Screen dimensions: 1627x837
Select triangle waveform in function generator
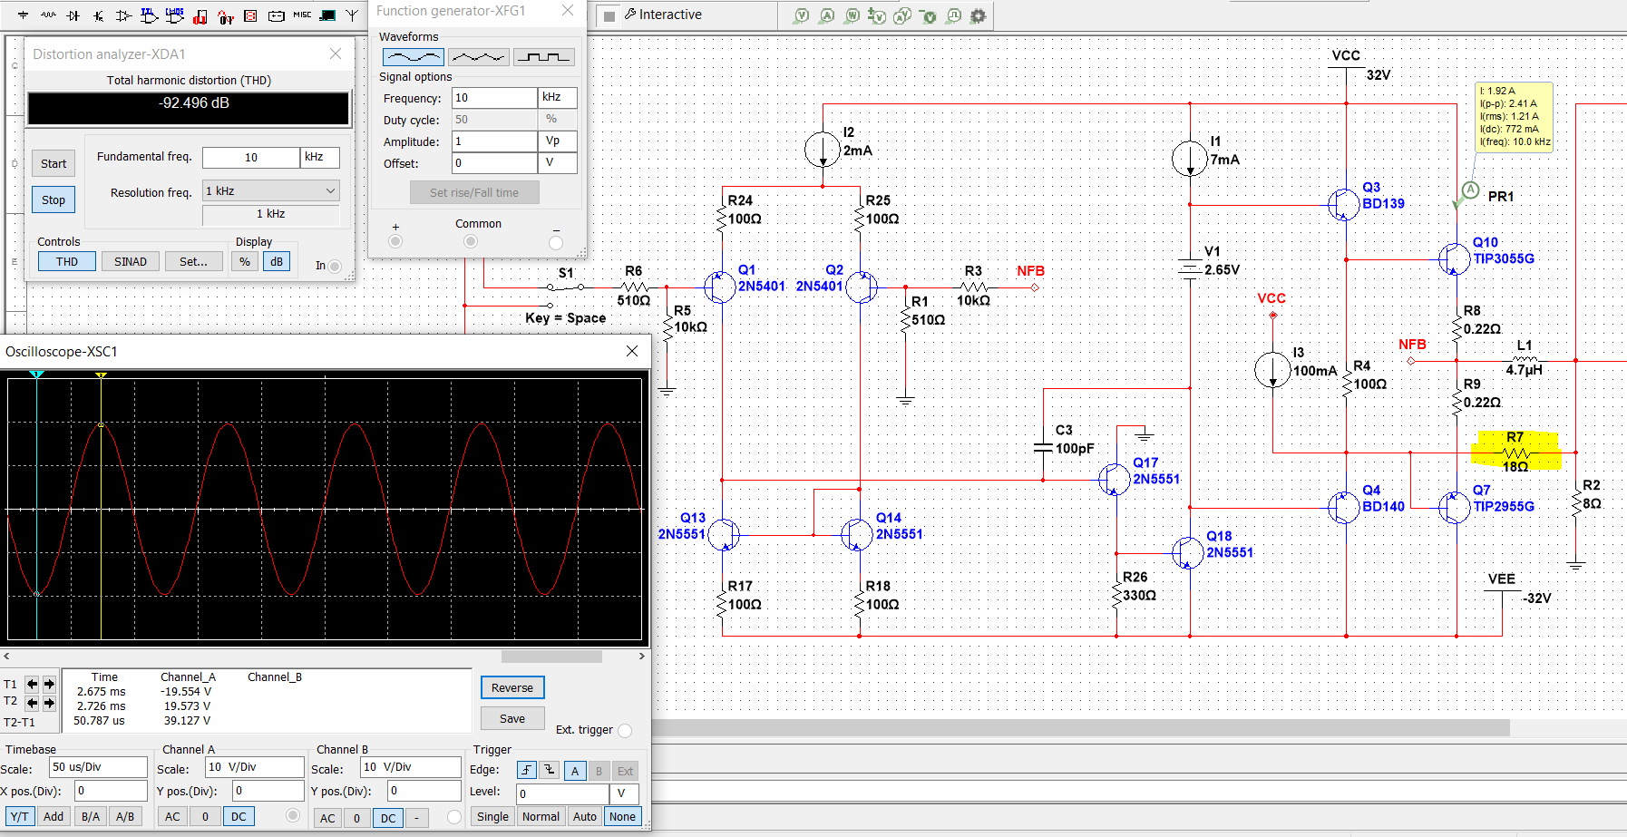(x=478, y=57)
